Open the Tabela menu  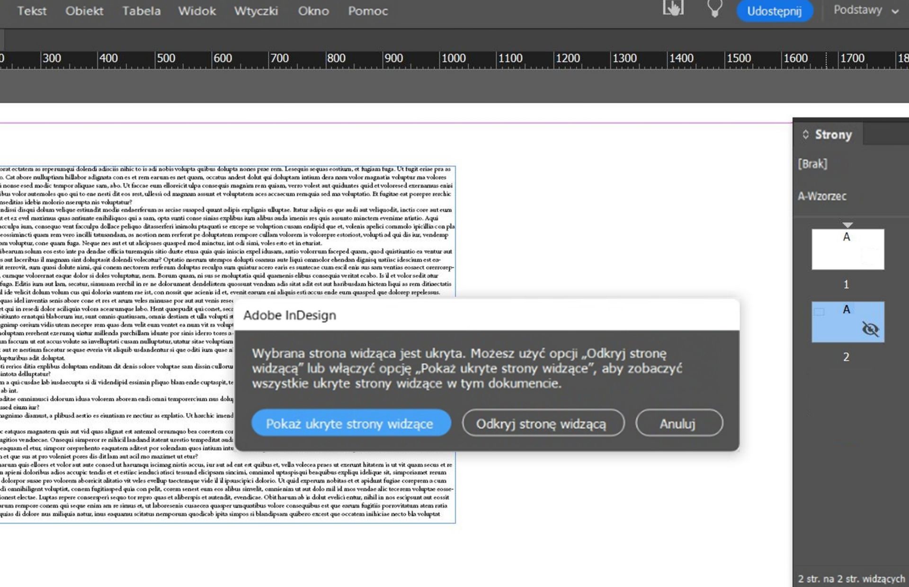click(141, 11)
